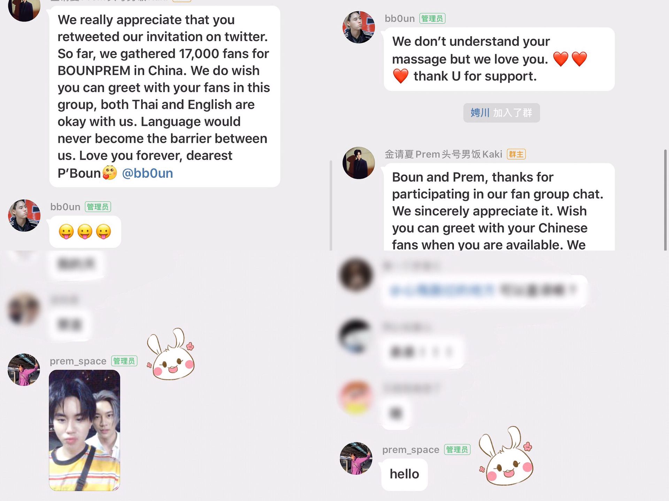Tap the blurred brown avatar in the right panel
The image size is (669, 501).
[x=356, y=275]
